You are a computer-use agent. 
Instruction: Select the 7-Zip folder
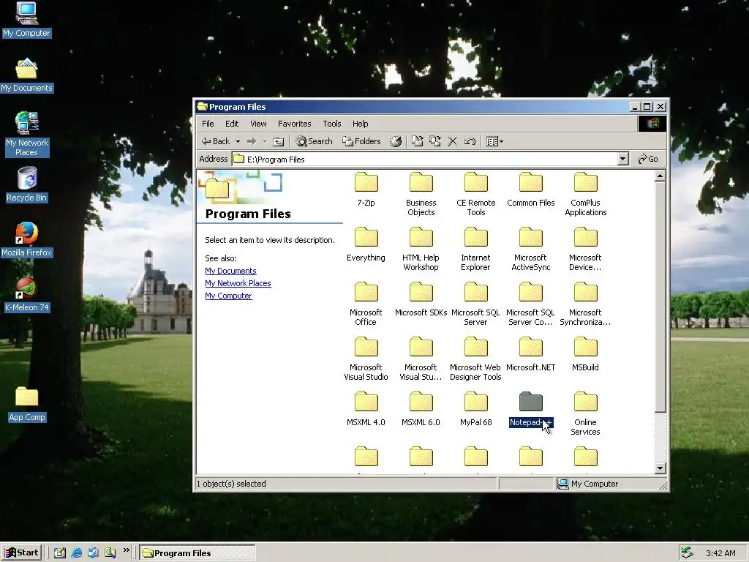(366, 190)
